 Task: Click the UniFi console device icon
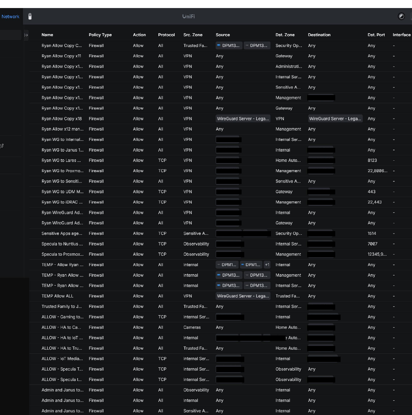30,16
